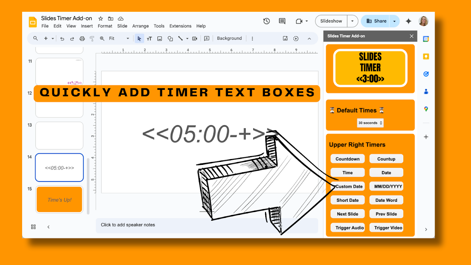The height and width of the screenshot is (265, 471).
Task: Open the Motion animation icon
Action: pos(296,38)
